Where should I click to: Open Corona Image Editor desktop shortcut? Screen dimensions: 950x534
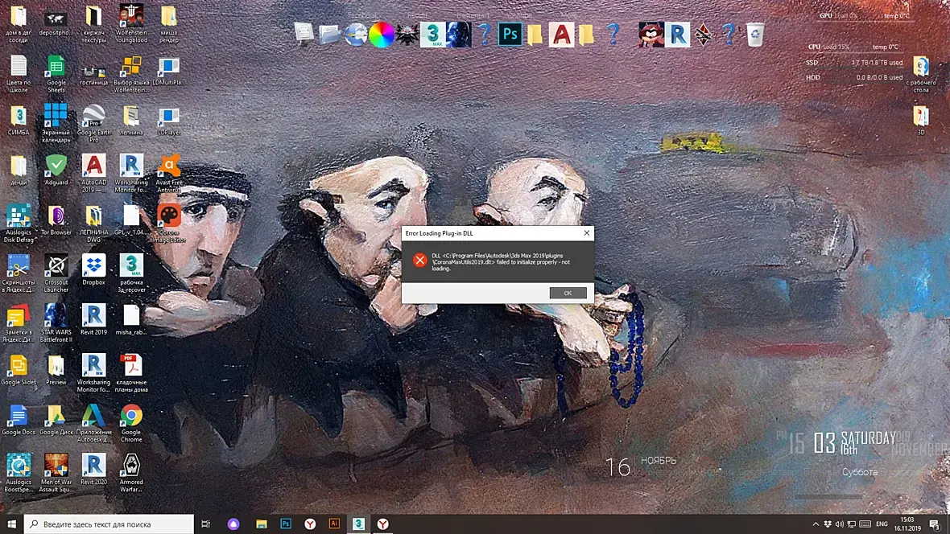[x=168, y=224]
